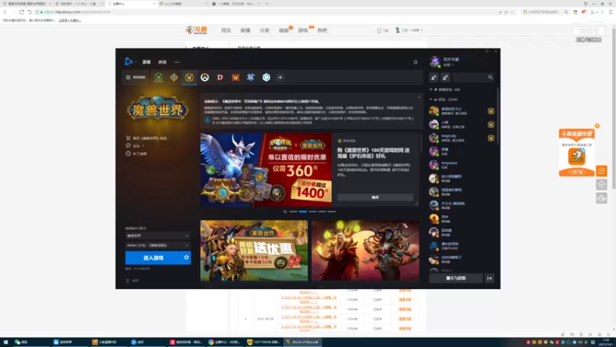Dismiss the reminder notice banner
616x347 pixels.
pyautogui.click(x=419, y=97)
